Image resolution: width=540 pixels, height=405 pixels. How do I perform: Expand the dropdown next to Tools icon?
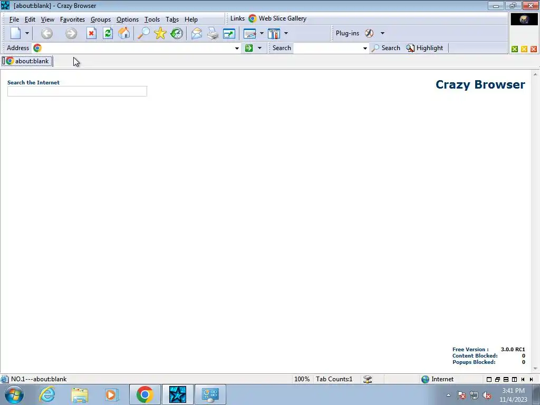[286, 33]
